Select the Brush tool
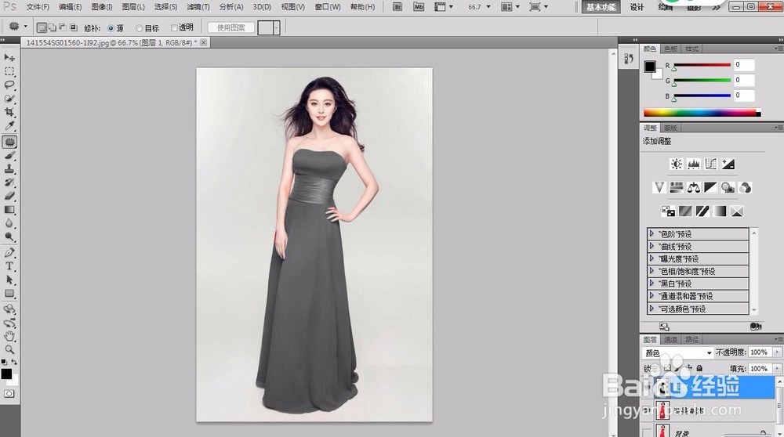784x437 pixels. (x=9, y=156)
